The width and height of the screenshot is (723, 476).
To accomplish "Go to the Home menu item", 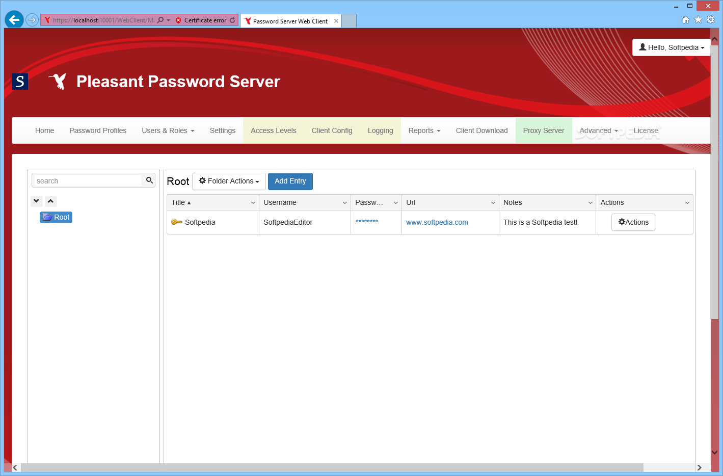I will coord(45,130).
